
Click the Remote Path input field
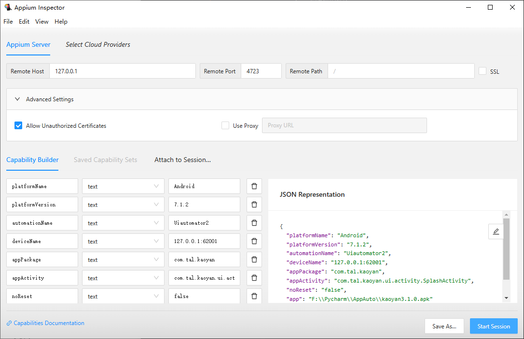(x=401, y=71)
